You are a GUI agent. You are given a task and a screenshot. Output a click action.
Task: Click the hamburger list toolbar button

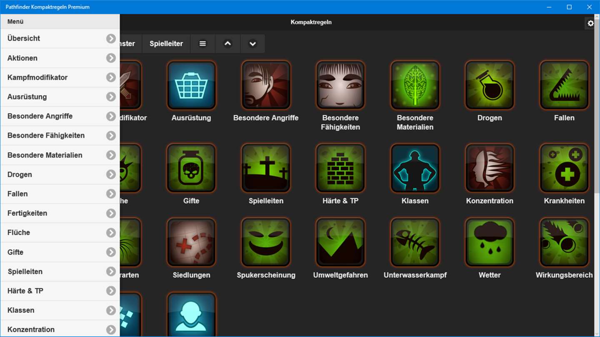click(x=202, y=44)
